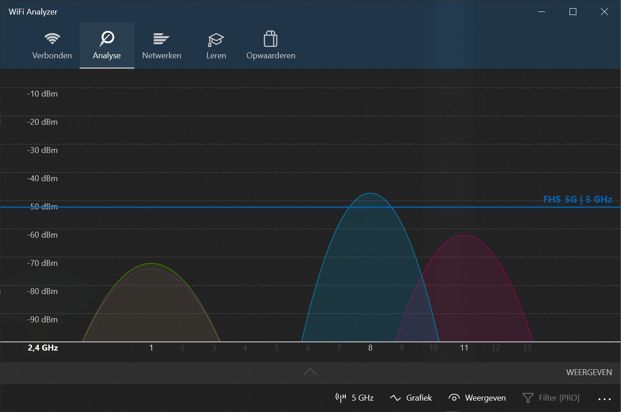Image resolution: width=621 pixels, height=412 pixels.
Task: Close the WiFi Analyzer window
Action: pyautogui.click(x=605, y=12)
